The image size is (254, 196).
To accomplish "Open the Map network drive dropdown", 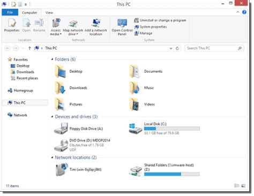I will [x=73, y=27].
